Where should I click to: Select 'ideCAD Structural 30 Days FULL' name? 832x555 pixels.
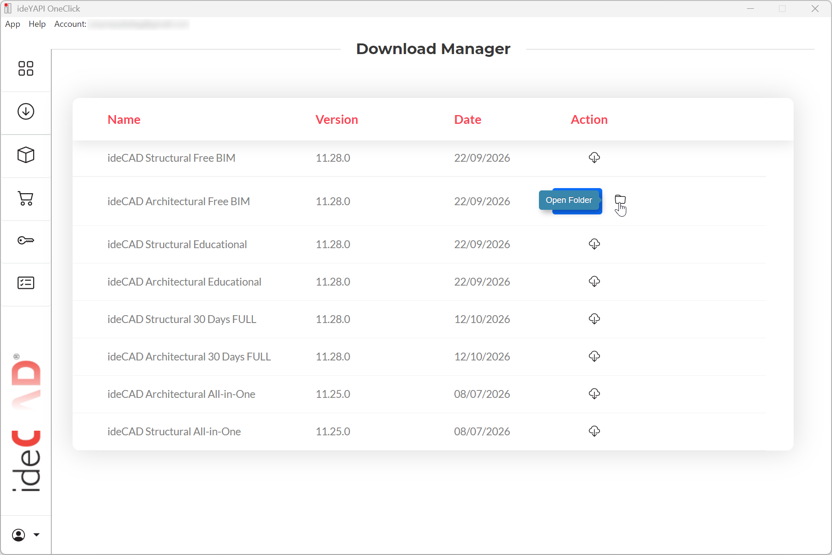click(x=182, y=319)
